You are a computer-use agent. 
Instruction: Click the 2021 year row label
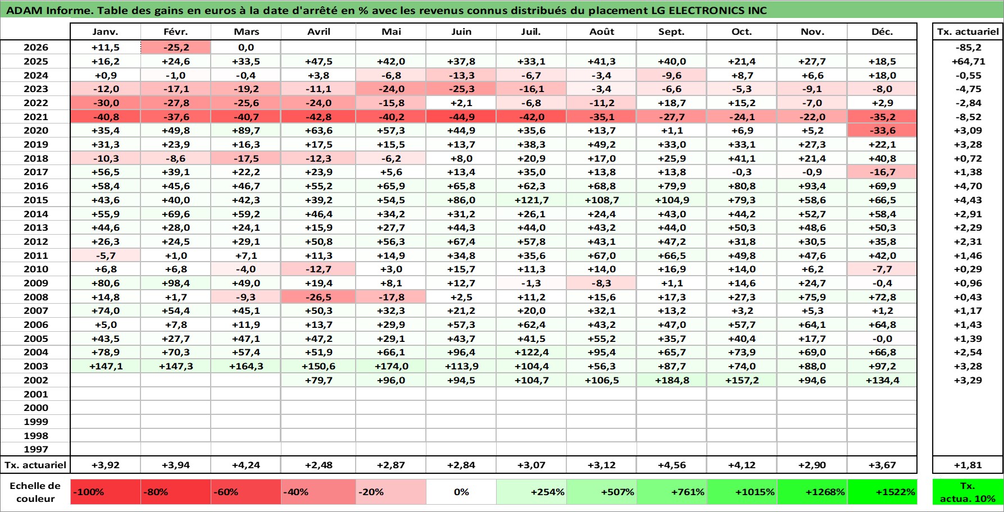point(35,117)
